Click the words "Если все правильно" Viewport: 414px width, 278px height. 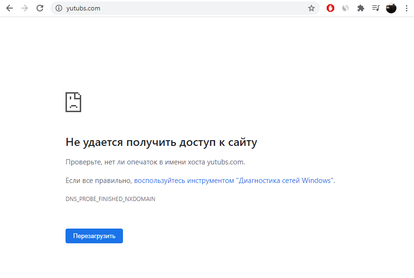coord(98,181)
